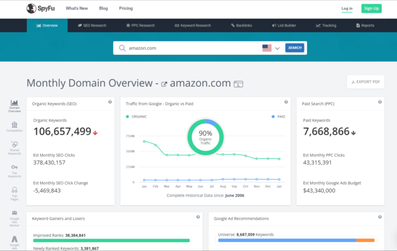Open the country flag dropdown

(271, 48)
